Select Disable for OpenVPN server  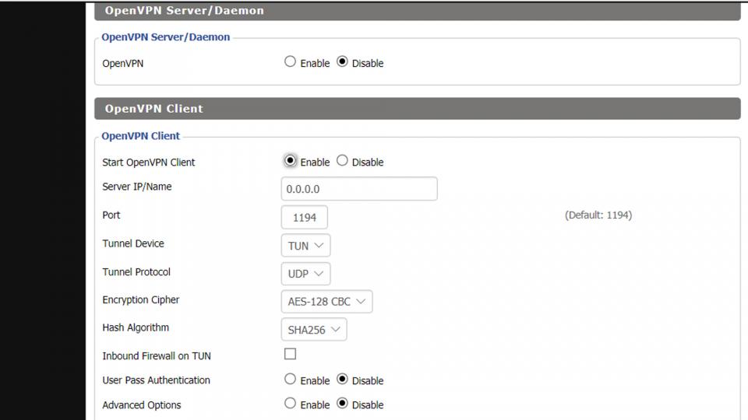(x=342, y=62)
